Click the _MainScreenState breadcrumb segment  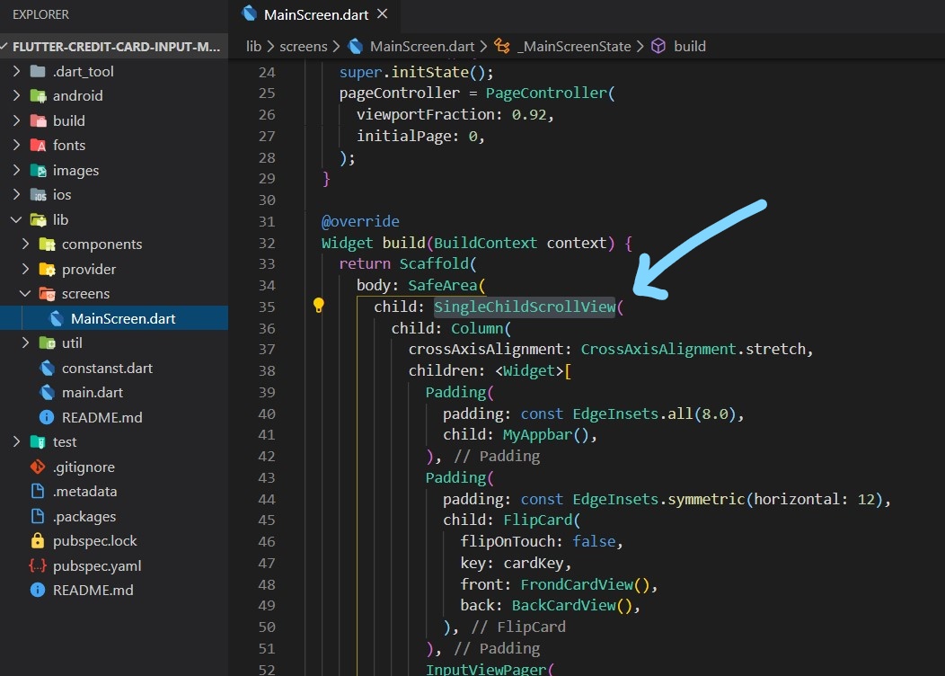[574, 46]
